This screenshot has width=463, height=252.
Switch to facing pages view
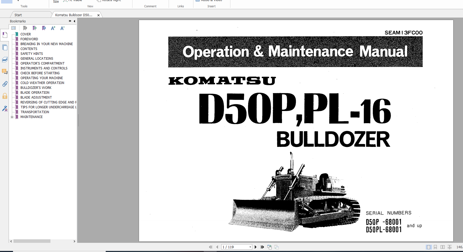[x=442, y=247]
